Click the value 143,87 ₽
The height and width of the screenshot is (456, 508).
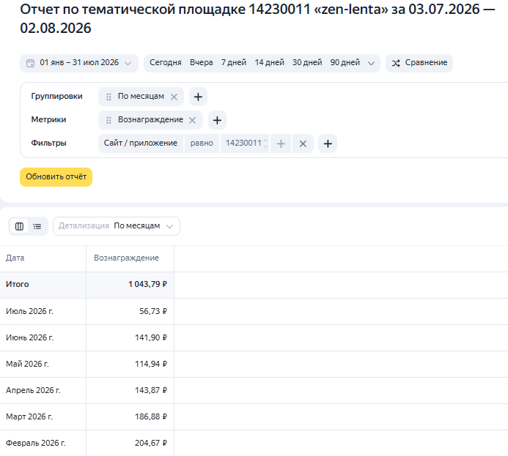(x=151, y=390)
